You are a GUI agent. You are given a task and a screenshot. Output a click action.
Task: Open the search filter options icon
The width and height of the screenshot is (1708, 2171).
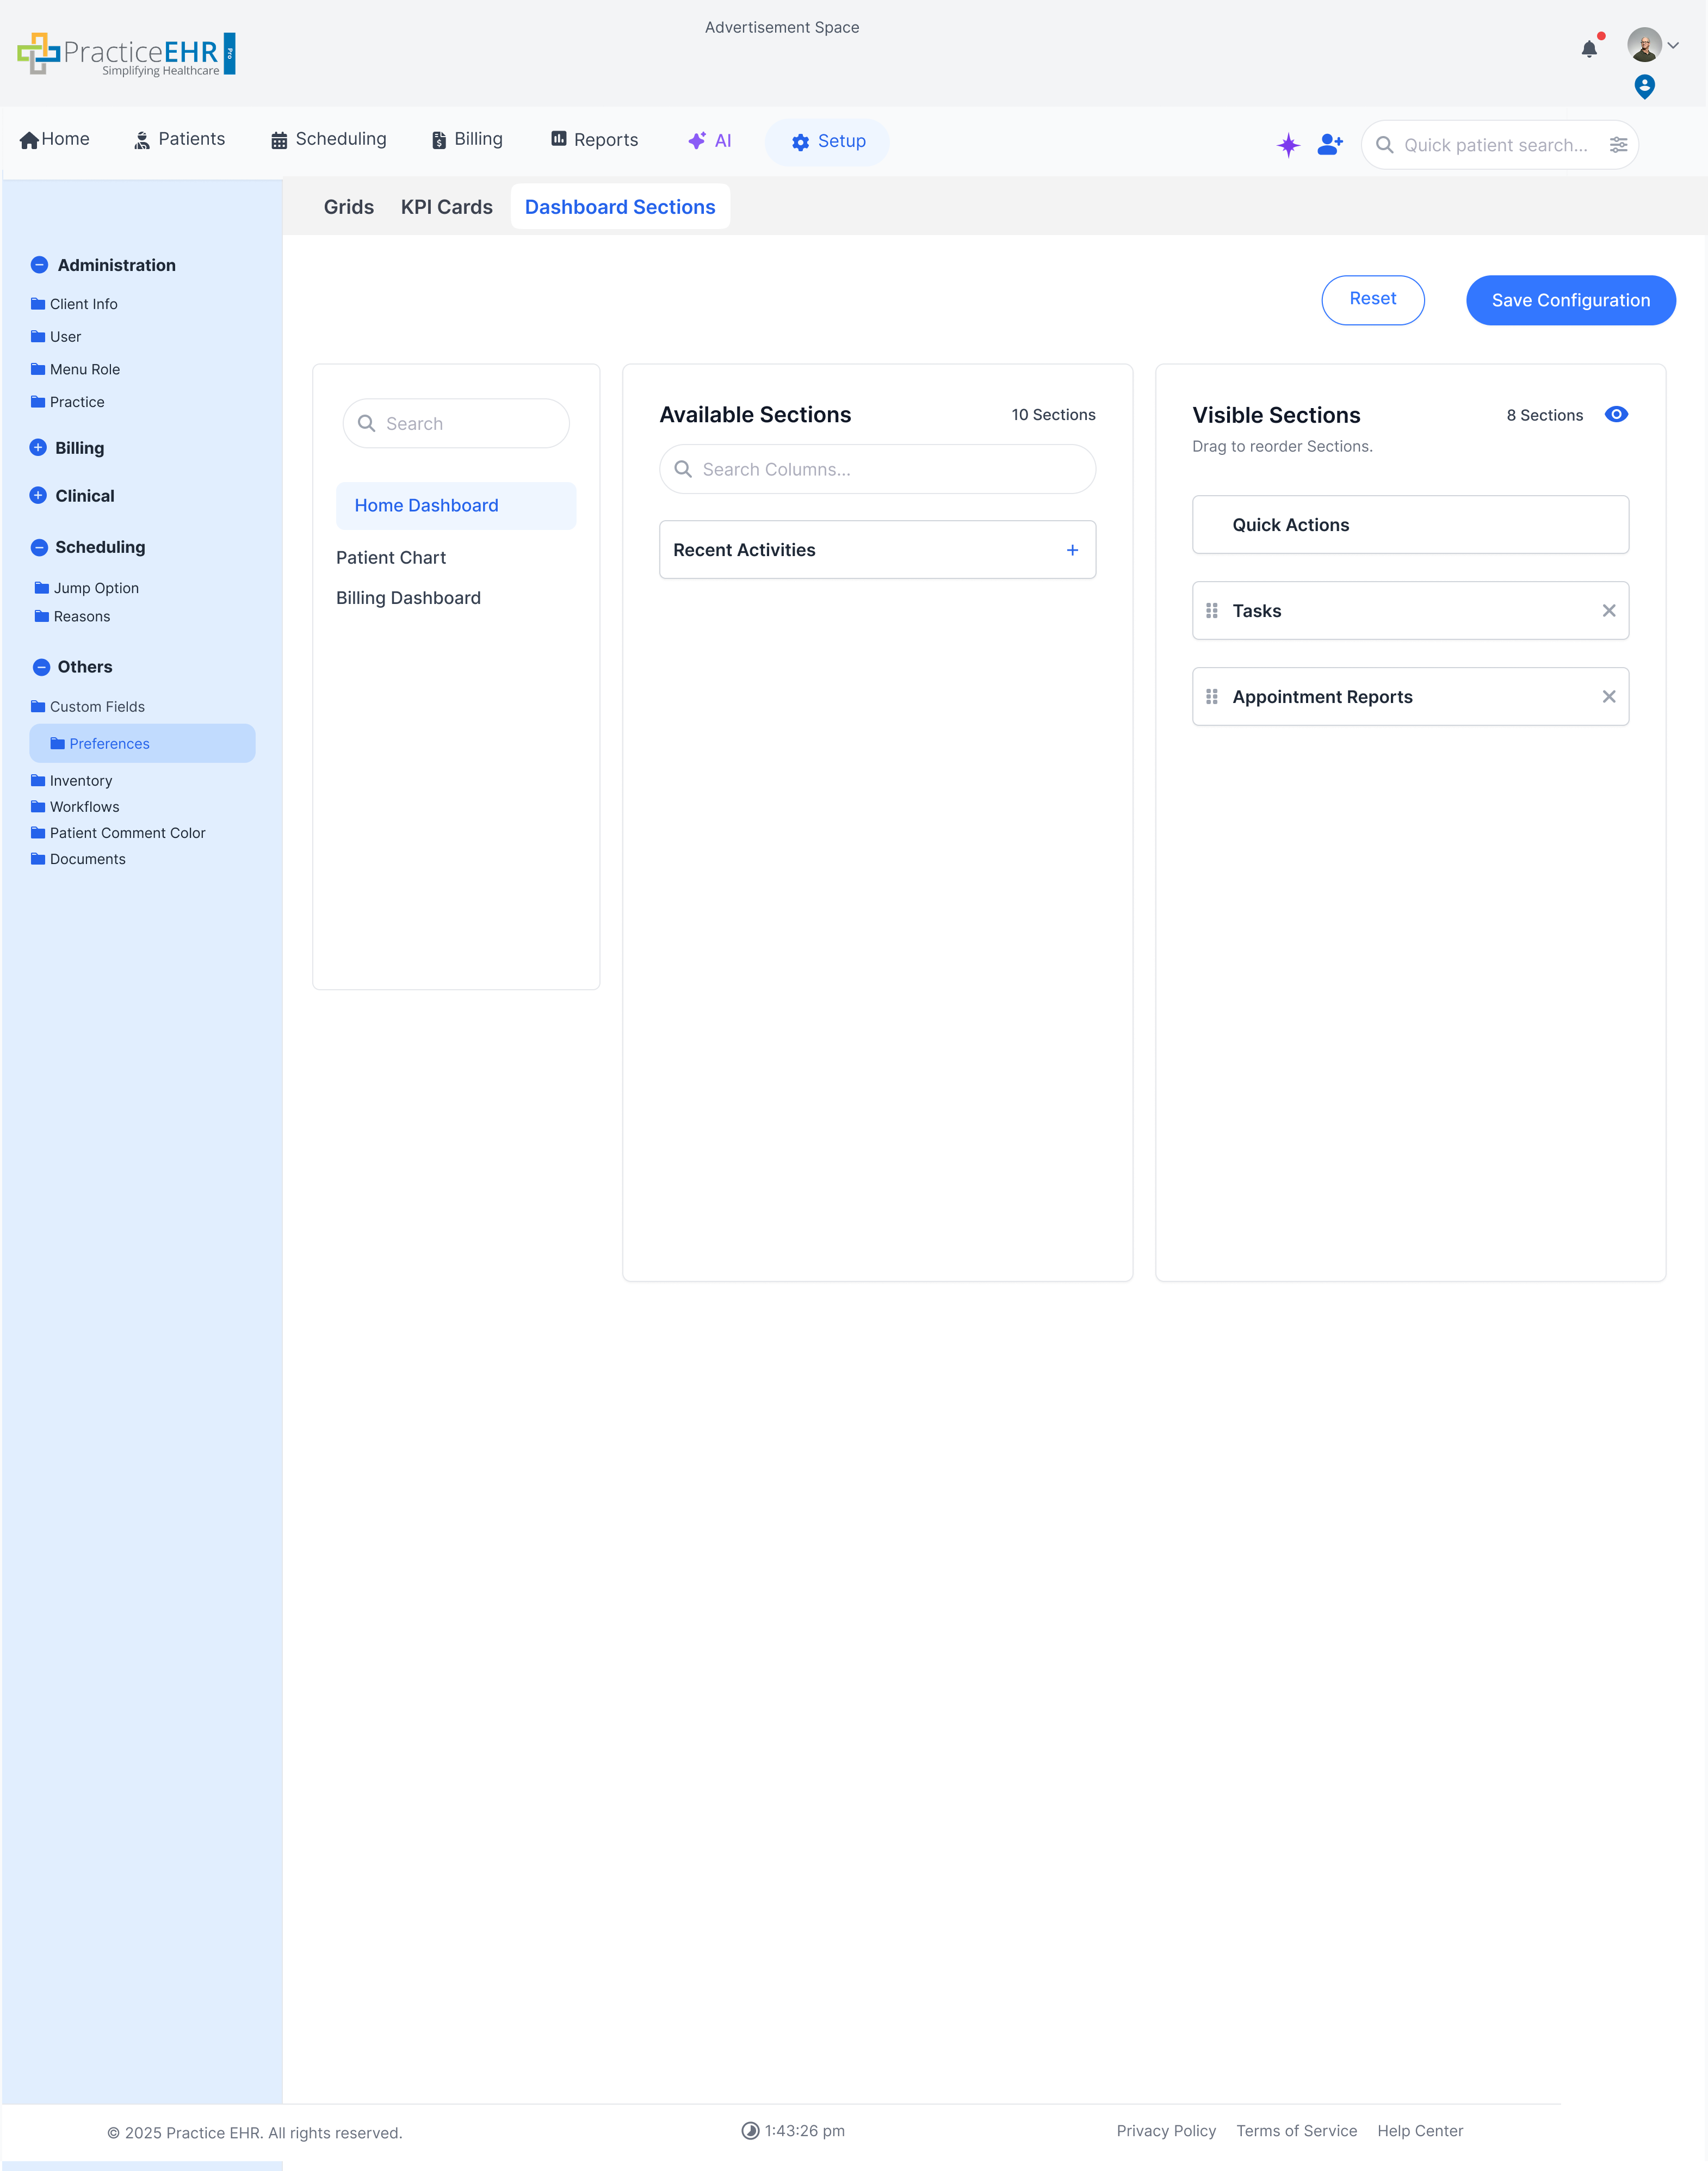tap(1619, 144)
